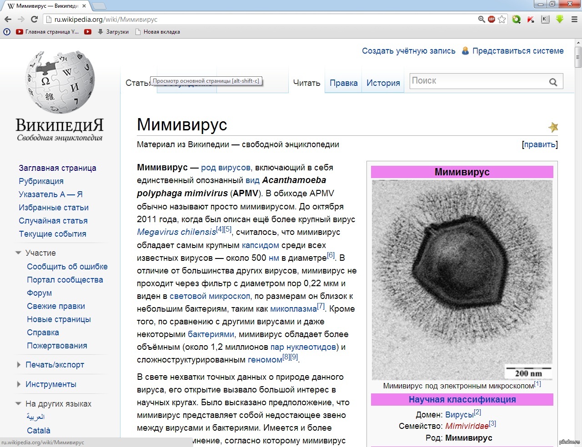
Task: Click the user icon beside Представиться системе
Action: [465, 51]
